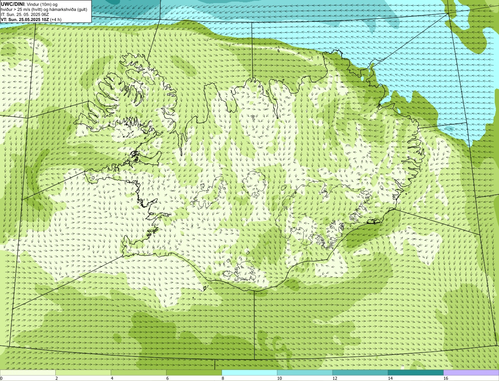The height and width of the screenshot is (381, 499).
Task: Click the 12–14 m/s teal legend segment
Action: (x=360, y=373)
